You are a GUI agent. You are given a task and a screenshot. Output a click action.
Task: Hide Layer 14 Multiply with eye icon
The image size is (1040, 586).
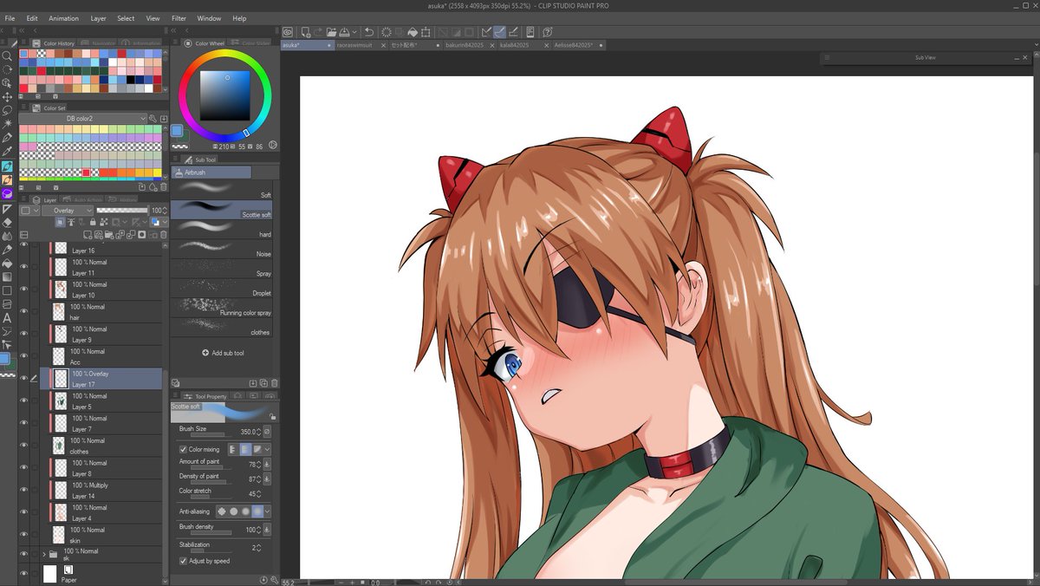coord(24,491)
